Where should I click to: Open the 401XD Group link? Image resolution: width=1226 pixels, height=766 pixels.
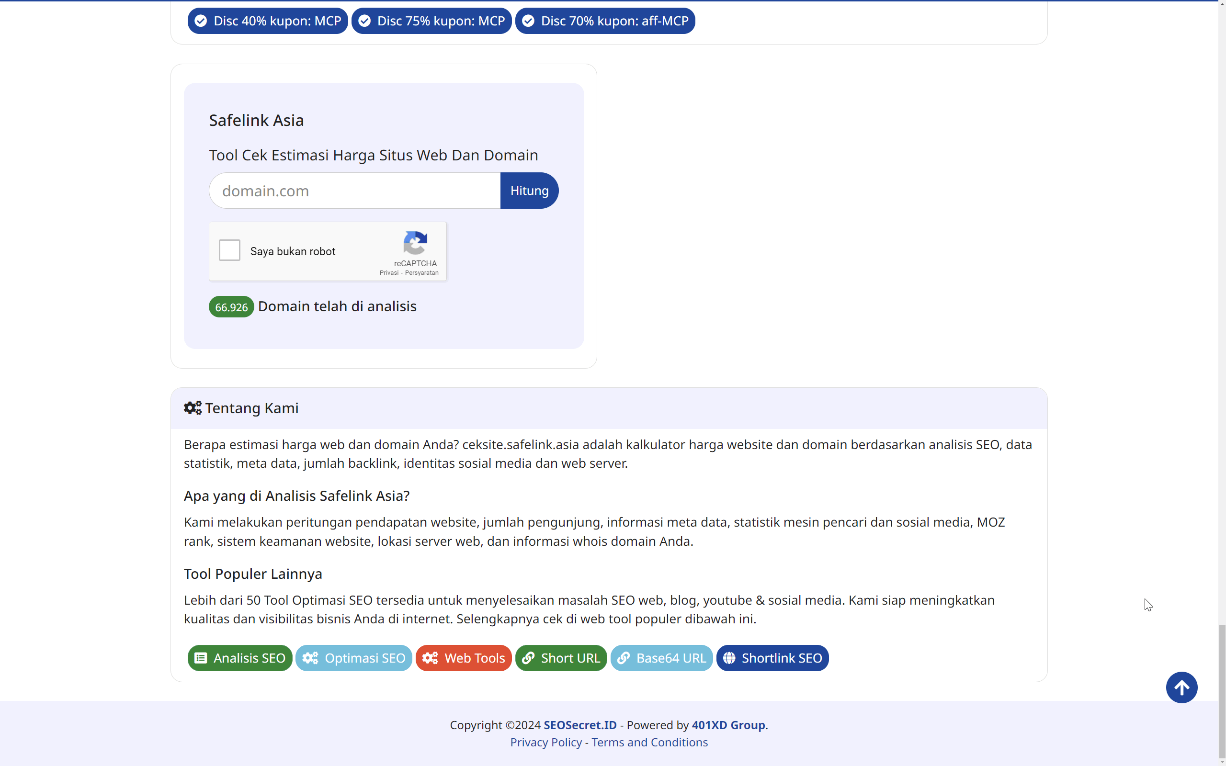tap(728, 724)
